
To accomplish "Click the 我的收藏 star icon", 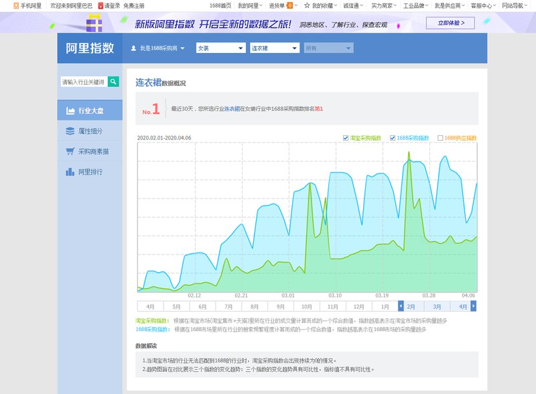I will coord(307,5).
